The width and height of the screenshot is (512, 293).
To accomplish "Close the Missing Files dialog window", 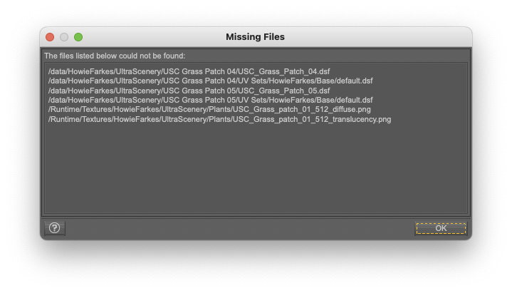I will pyautogui.click(x=50, y=37).
